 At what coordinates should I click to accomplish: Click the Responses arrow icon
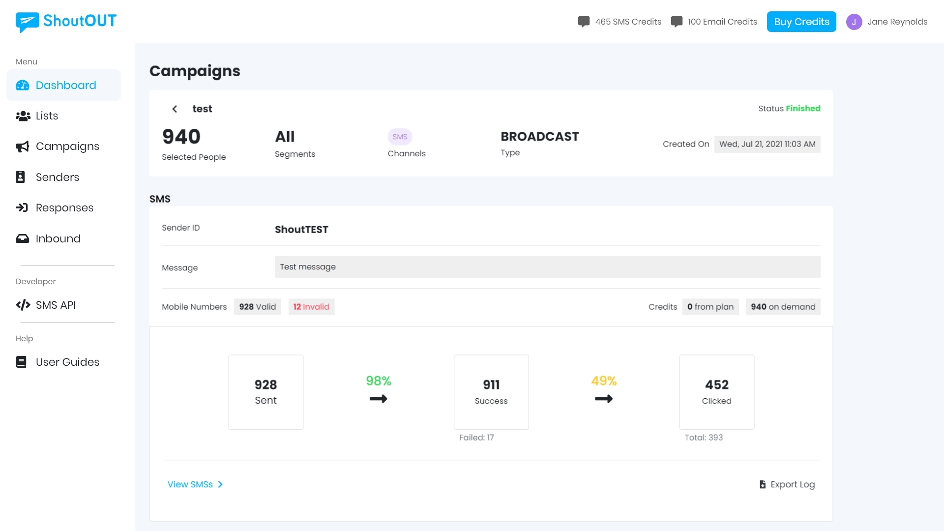pos(22,207)
